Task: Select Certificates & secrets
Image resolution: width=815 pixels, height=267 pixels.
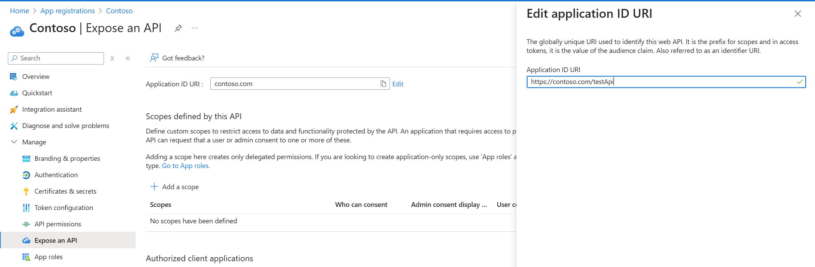Action: click(65, 191)
